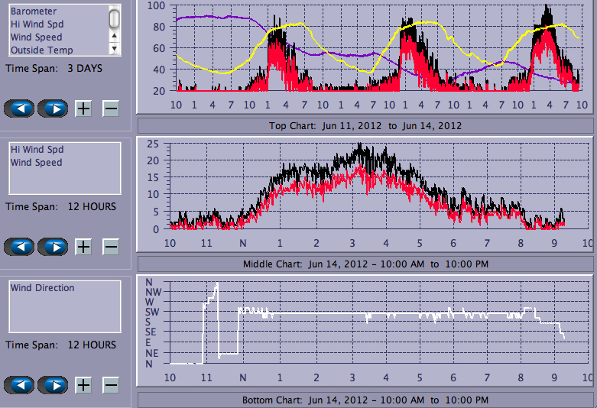Choose Wind Speed in the top chart list
Image resolution: width=597 pixels, height=408 pixels.
pos(36,37)
